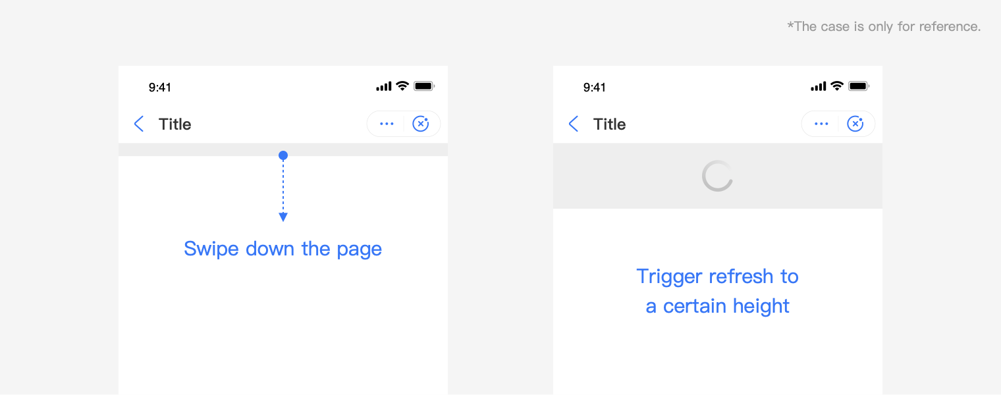Viewport: 1001px width, 395px height.
Task: Open the more options dots in loading-spinner mockup
Action: pyautogui.click(x=821, y=124)
